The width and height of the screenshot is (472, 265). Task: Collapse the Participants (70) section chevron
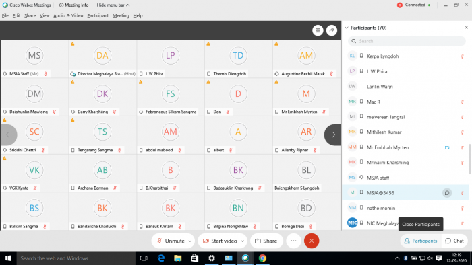click(347, 28)
